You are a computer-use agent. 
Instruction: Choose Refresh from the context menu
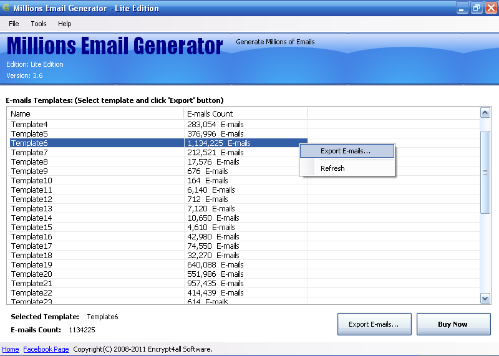click(347, 168)
